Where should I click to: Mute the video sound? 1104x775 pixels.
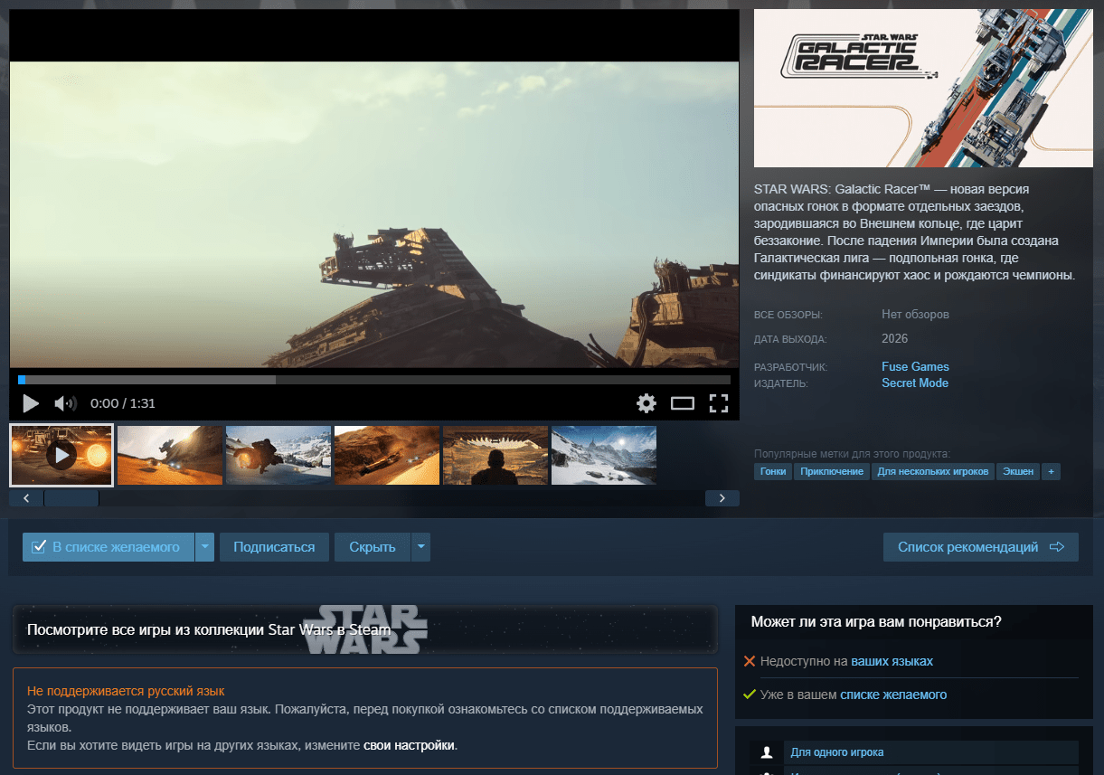[65, 403]
